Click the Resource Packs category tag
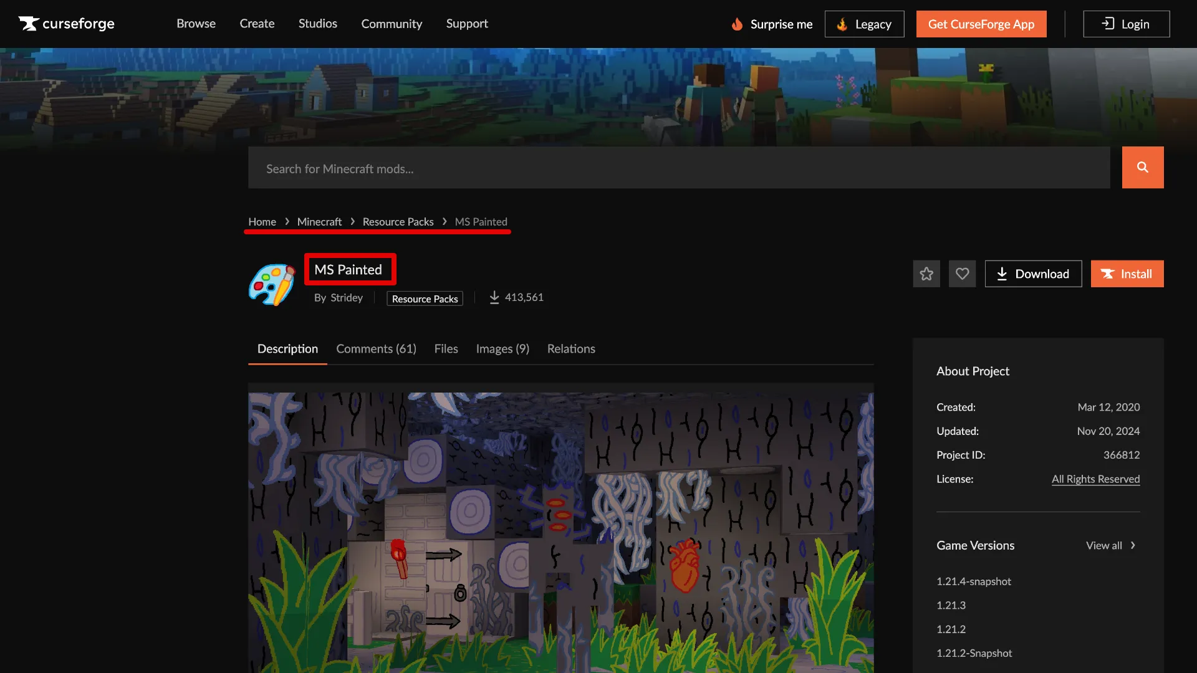This screenshot has width=1197, height=673. coord(424,298)
